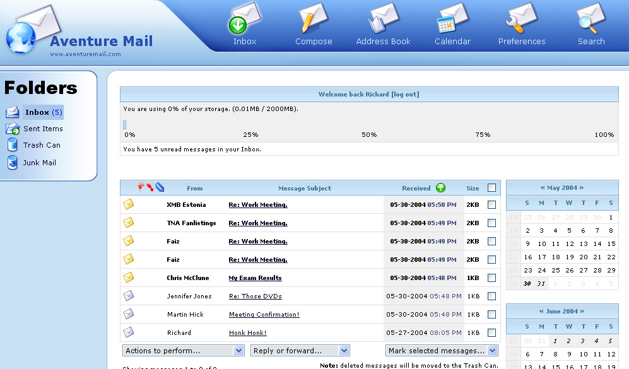This screenshot has height=369, width=629.
Task: Open the Address Book icon
Action: pos(383,18)
